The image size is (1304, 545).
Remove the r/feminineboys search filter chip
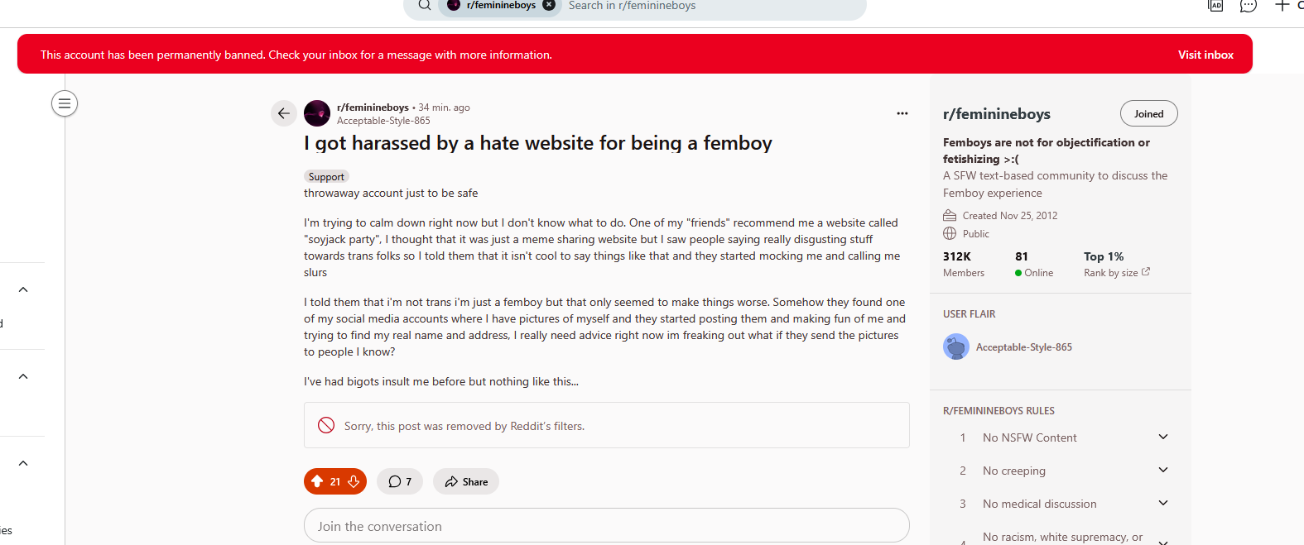point(549,5)
